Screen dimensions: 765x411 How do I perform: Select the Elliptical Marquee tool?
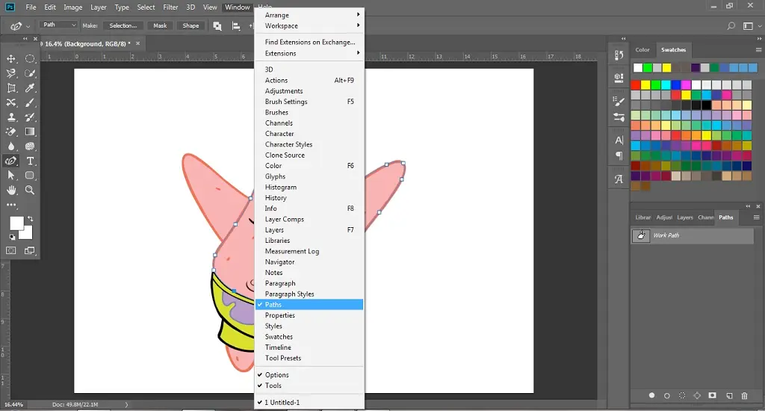[x=30, y=59]
